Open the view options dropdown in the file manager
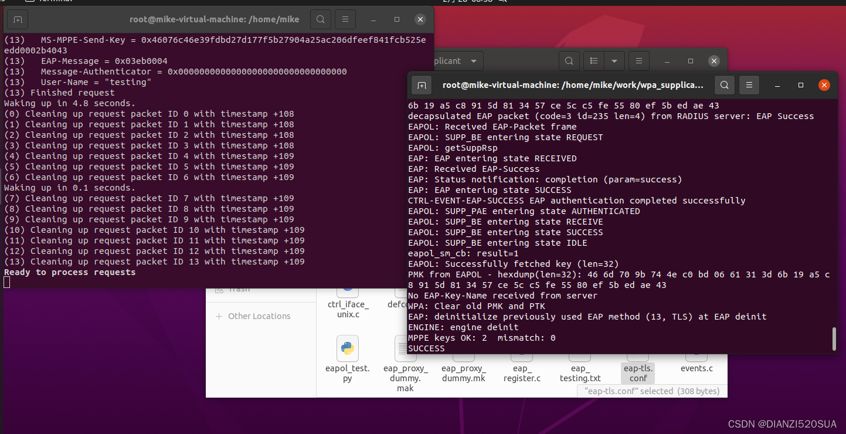This screenshot has height=434, width=846. tap(614, 60)
